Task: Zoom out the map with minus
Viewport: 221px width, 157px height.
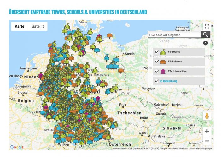Action: pyautogui.click(x=207, y=141)
